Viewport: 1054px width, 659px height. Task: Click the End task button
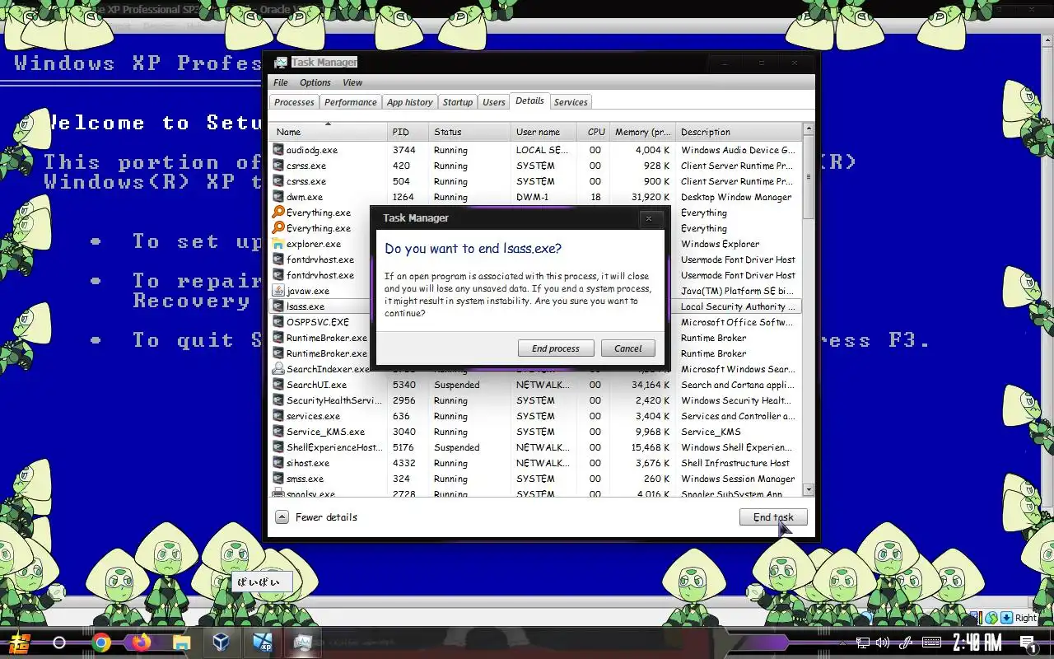[x=773, y=517]
